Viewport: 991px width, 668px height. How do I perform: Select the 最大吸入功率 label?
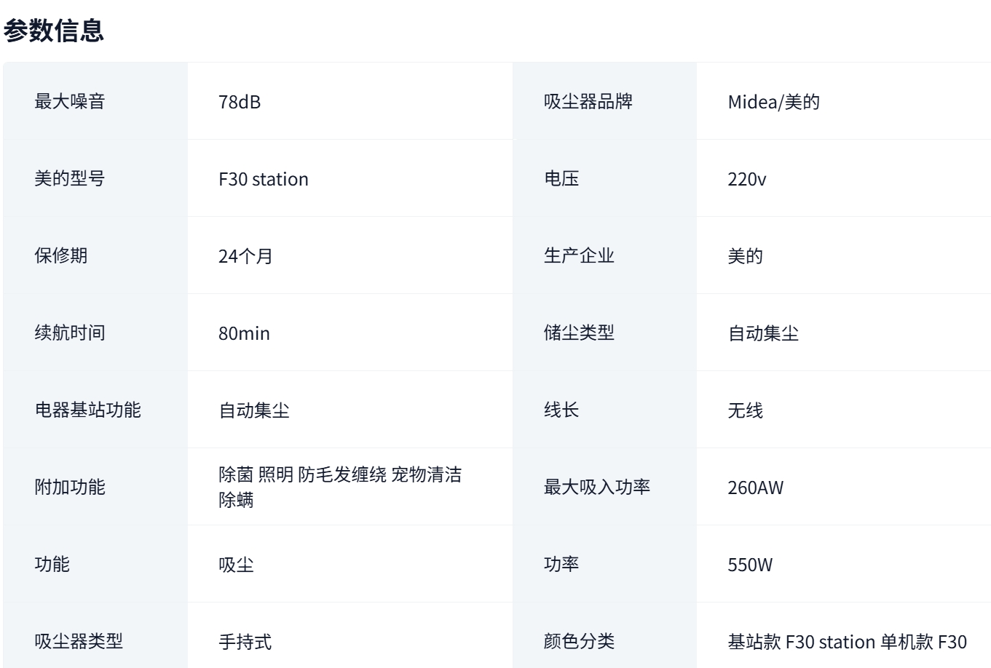597,487
